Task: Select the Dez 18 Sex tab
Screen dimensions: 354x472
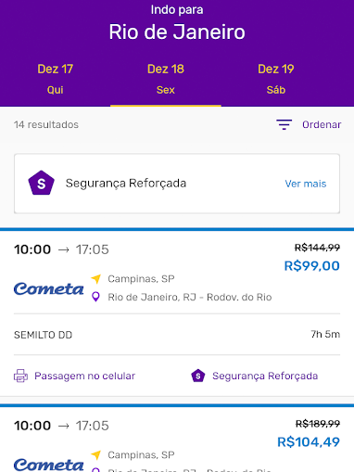Action: (x=166, y=79)
